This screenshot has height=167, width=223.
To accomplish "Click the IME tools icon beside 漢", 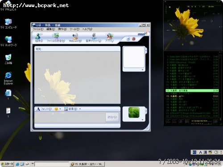I will click(x=210, y=152).
